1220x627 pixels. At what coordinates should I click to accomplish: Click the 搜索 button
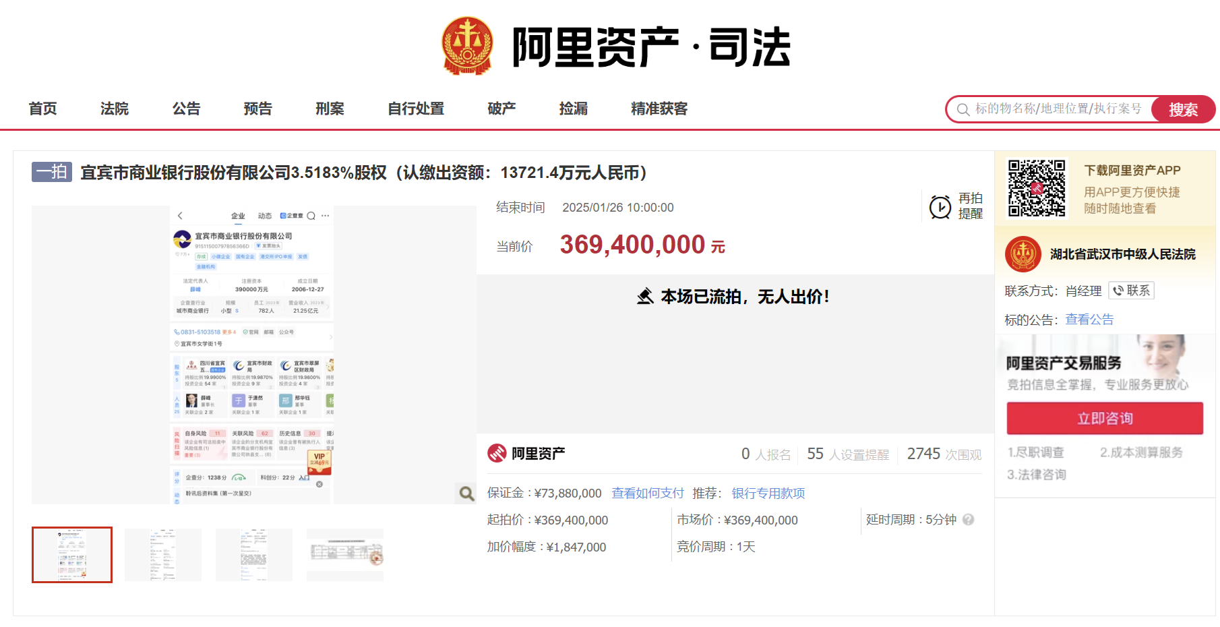click(1183, 109)
